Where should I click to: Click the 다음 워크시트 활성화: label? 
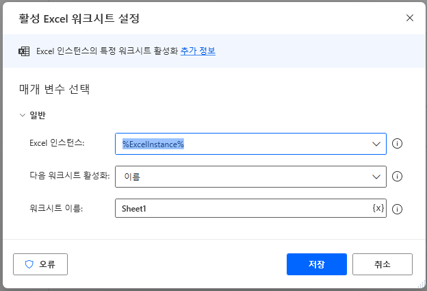point(69,175)
